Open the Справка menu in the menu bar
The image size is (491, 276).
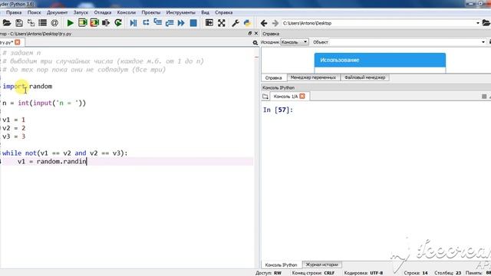(223, 12)
